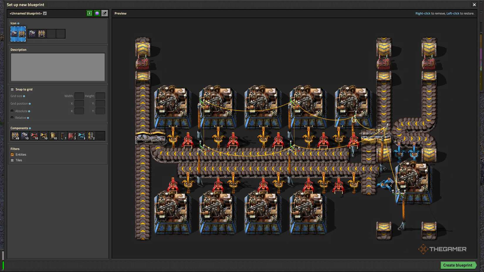Select the transport belt component showing 48
The width and height of the screenshot is (484, 272).
tap(15, 136)
